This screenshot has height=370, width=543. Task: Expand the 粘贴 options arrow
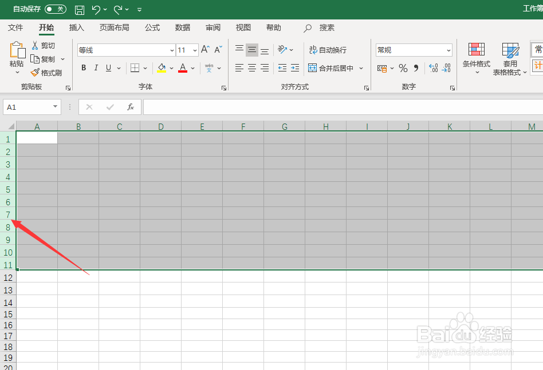click(x=17, y=72)
